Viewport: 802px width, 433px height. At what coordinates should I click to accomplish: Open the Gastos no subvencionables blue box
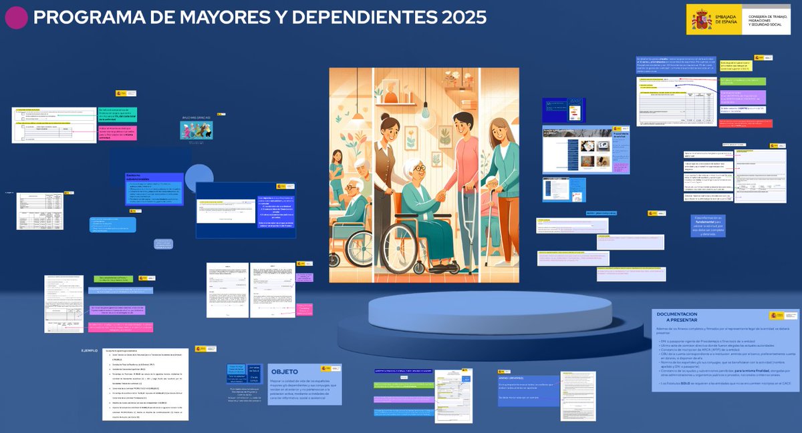tap(154, 189)
